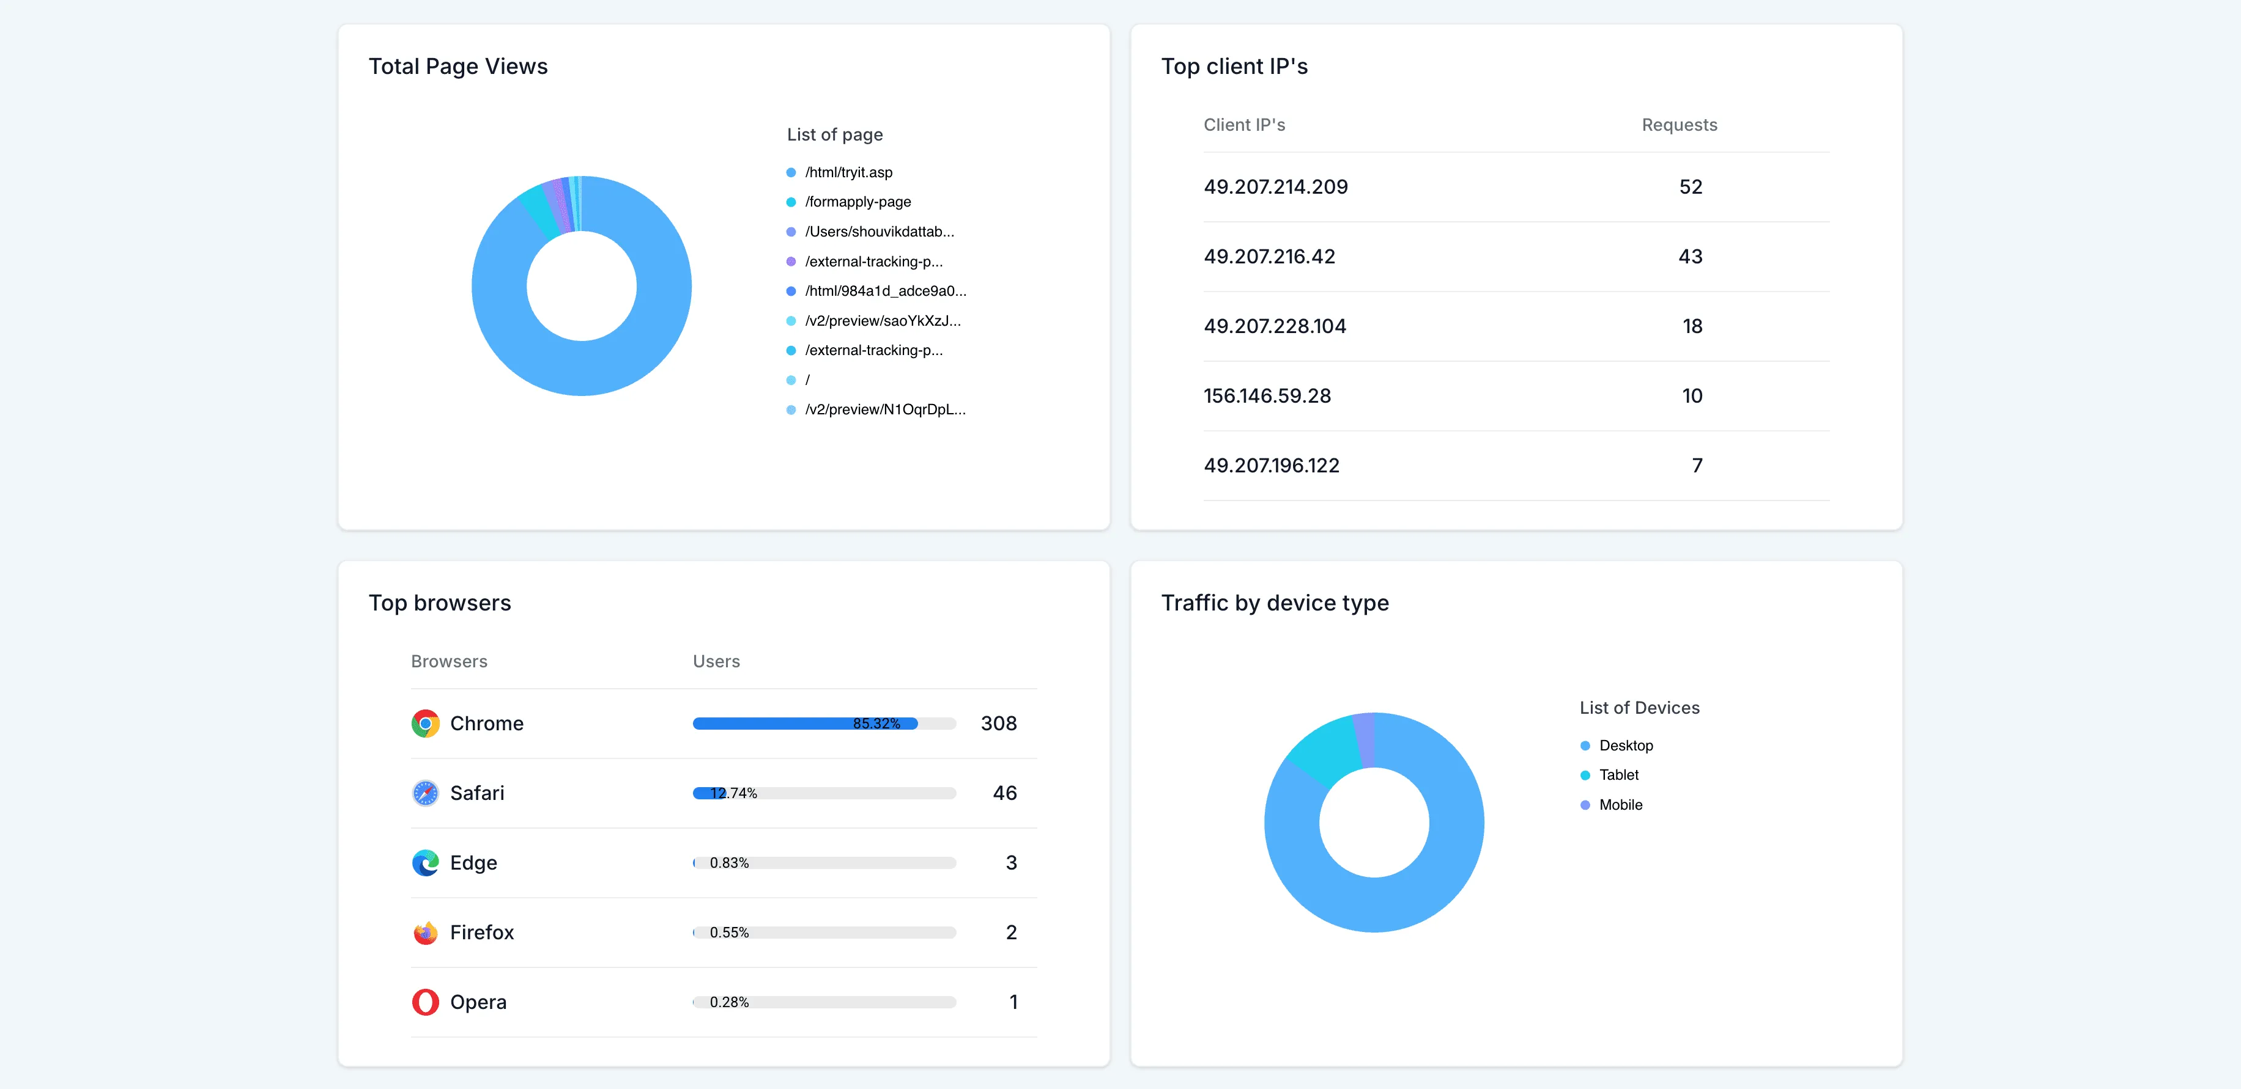This screenshot has height=1089, width=2241.
Task: Select the Chrome browser icon
Action: click(426, 722)
